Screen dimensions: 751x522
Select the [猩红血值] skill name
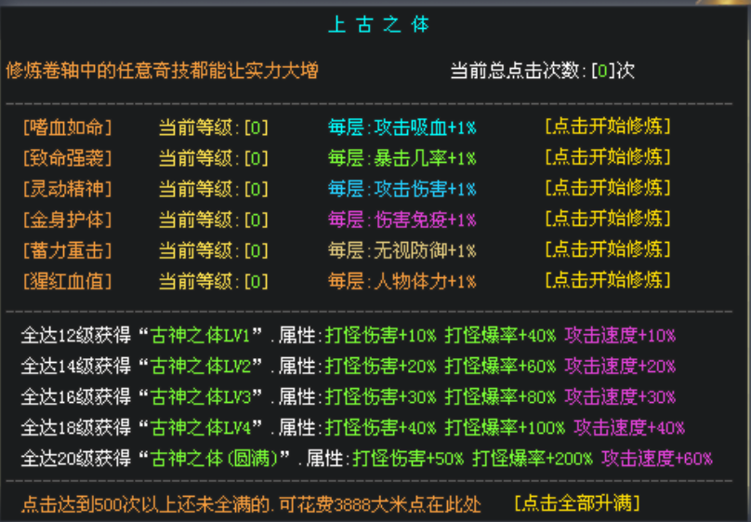tap(68, 281)
